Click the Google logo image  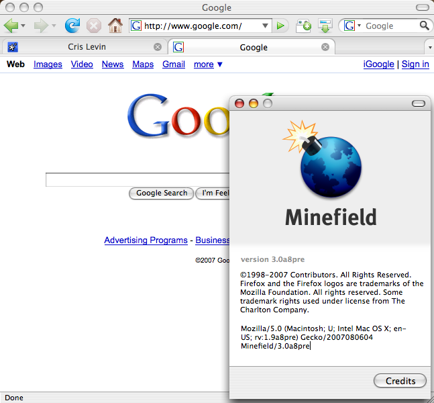click(178, 116)
